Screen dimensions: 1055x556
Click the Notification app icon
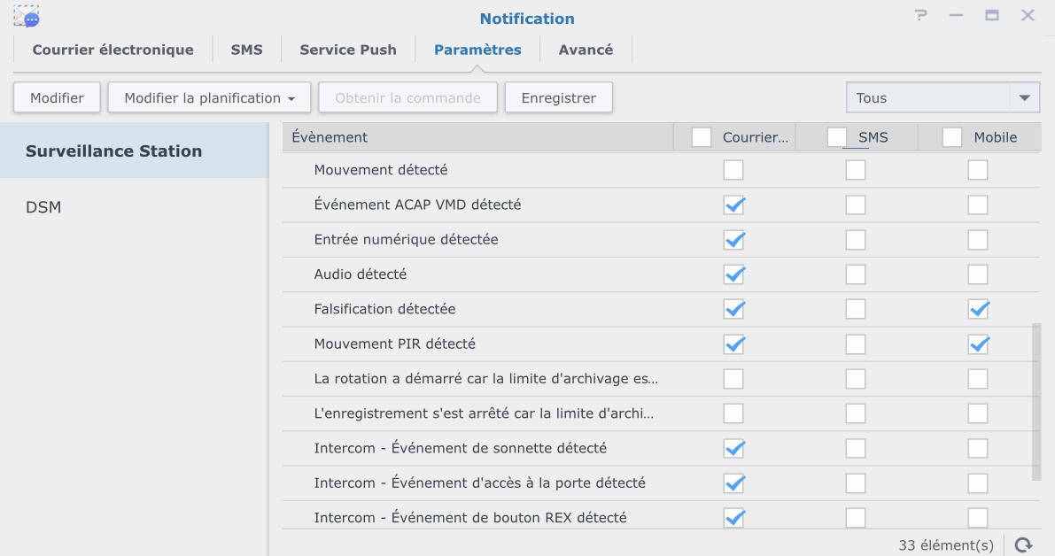click(x=27, y=17)
